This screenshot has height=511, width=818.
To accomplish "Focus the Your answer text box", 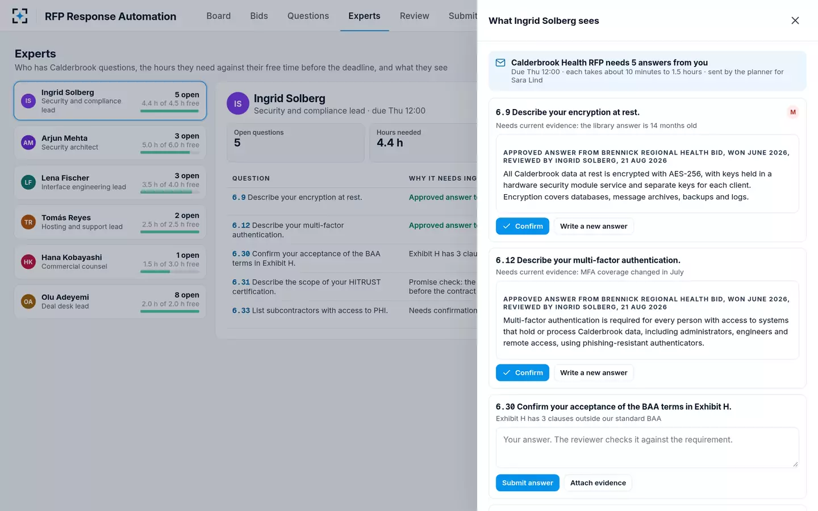I will (648, 447).
